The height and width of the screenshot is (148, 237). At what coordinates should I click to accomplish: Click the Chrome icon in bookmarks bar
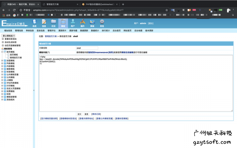point(14,15)
